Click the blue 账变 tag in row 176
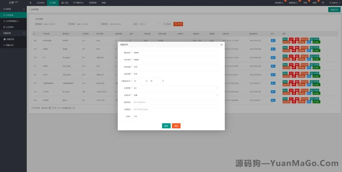 coord(309,76)
